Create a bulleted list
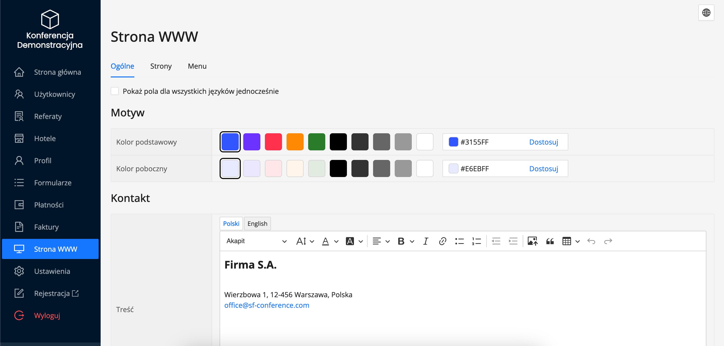Viewport: 724px width, 346px height. [x=459, y=241]
